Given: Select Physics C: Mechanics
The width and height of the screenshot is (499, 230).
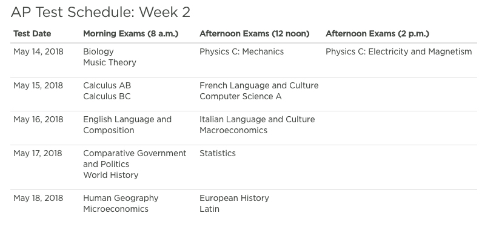Looking at the screenshot, I should tap(241, 52).
